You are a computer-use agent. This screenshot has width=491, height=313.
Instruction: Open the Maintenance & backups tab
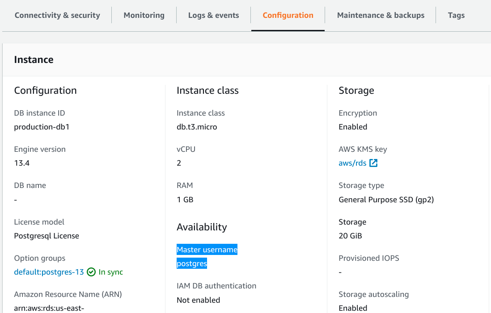tap(381, 15)
